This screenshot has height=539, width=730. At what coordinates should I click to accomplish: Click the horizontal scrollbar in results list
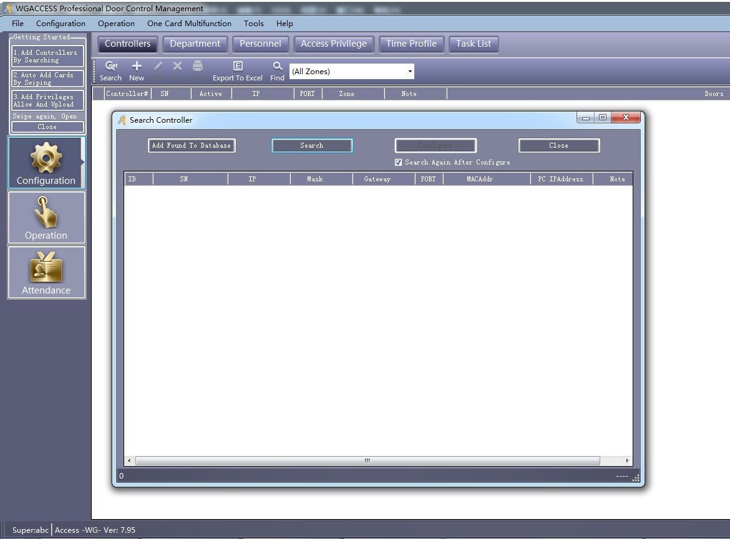pyautogui.click(x=367, y=461)
